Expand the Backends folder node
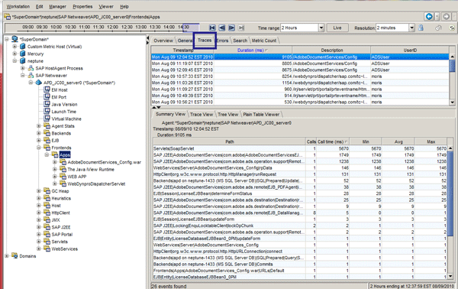The height and width of the screenshot is (289, 458). (x=39, y=133)
